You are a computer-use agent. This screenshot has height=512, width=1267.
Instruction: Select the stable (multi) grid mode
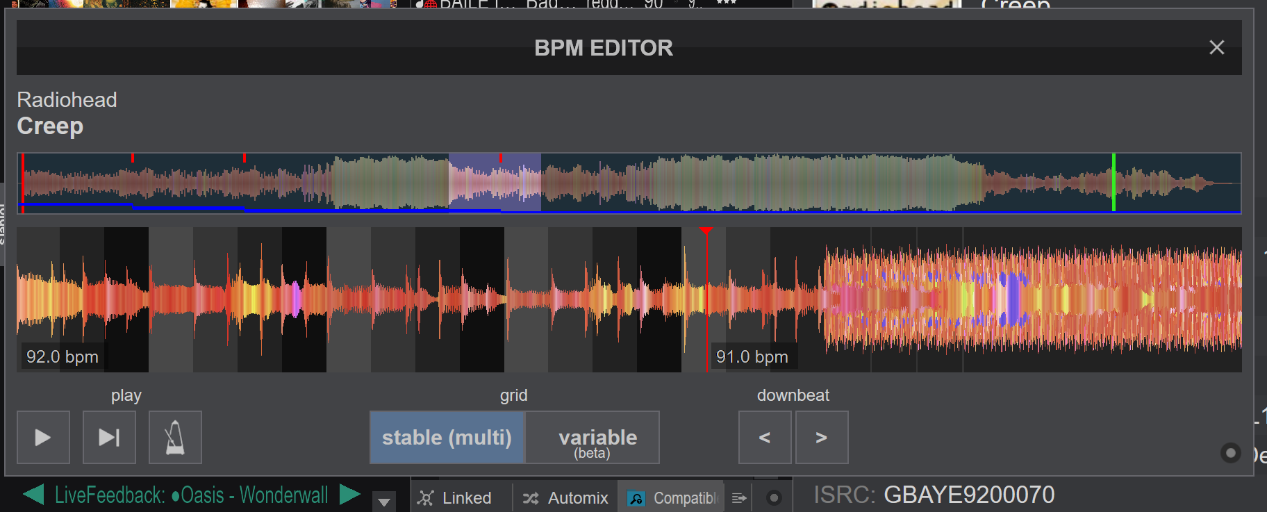pyautogui.click(x=447, y=437)
